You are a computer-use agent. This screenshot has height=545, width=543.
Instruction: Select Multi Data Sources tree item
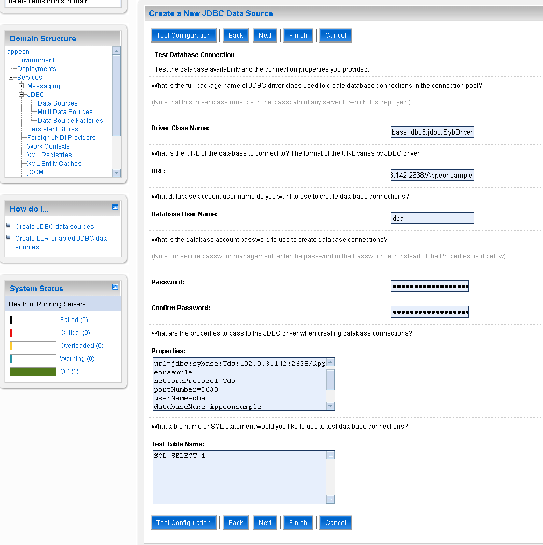coord(65,112)
